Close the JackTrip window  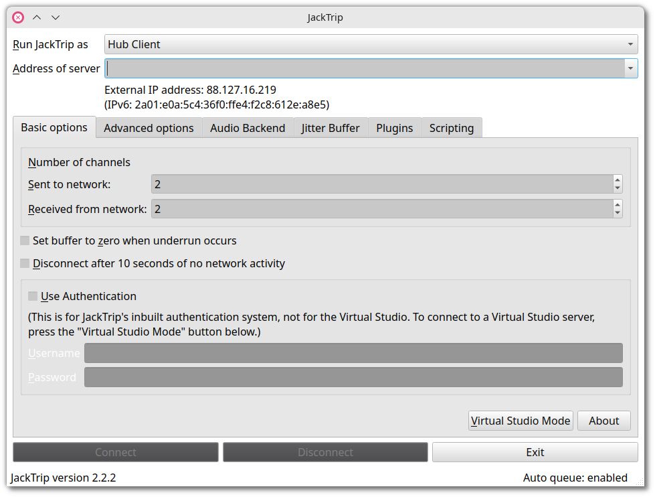point(18,17)
